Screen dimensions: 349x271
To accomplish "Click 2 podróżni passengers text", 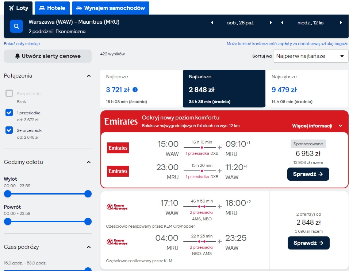I will pyautogui.click(x=40, y=32).
